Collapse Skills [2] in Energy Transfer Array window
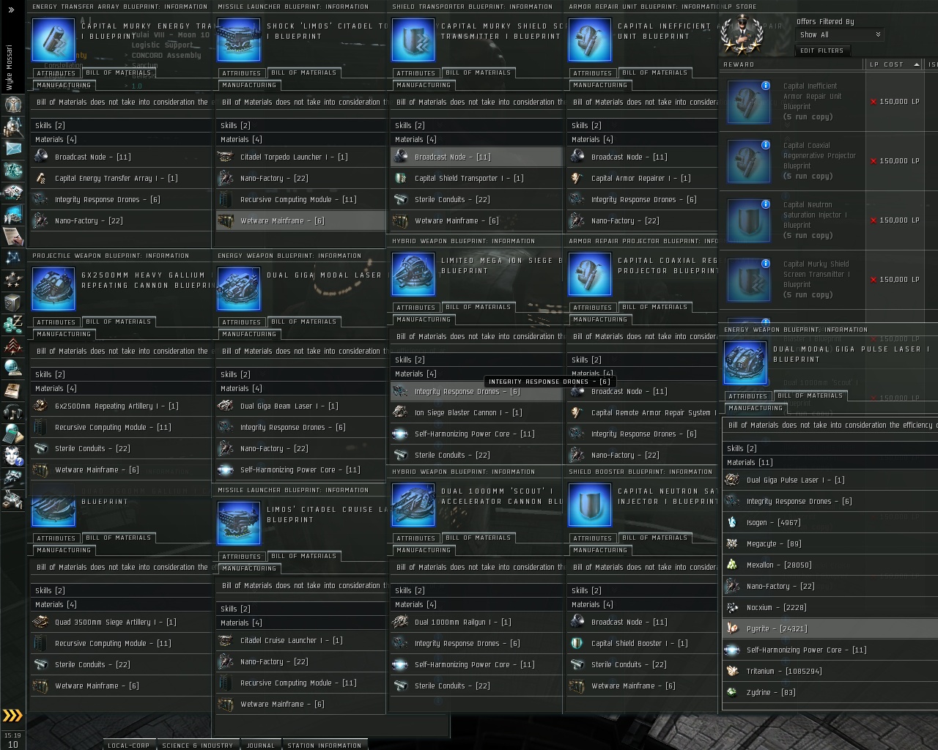This screenshot has width=938, height=750. pos(120,125)
